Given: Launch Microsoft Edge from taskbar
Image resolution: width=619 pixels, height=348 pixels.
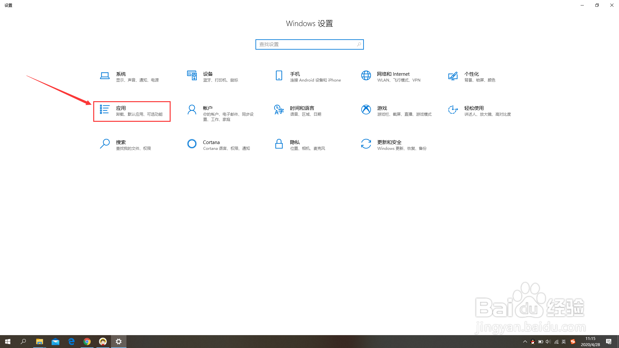Looking at the screenshot, I should pyautogui.click(x=71, y=342).
